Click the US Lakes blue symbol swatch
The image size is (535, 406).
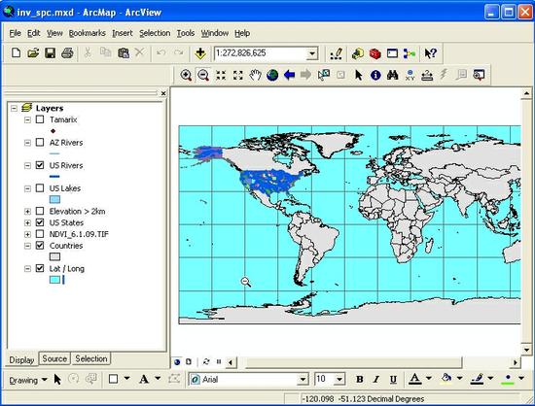(54, 199)
